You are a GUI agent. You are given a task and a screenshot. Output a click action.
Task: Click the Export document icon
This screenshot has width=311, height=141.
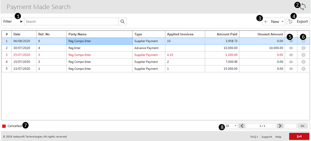click(290, 22)
